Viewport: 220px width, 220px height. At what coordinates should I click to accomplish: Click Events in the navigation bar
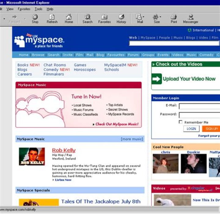coord(163,55)
